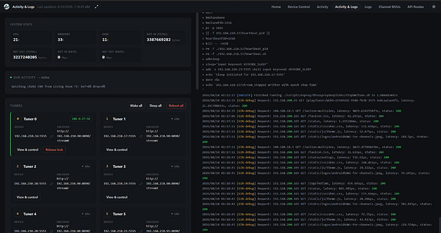The image size is (441, 233).
Task: Click the Idle badge on Tuner 3
Action: click(176, 167)
